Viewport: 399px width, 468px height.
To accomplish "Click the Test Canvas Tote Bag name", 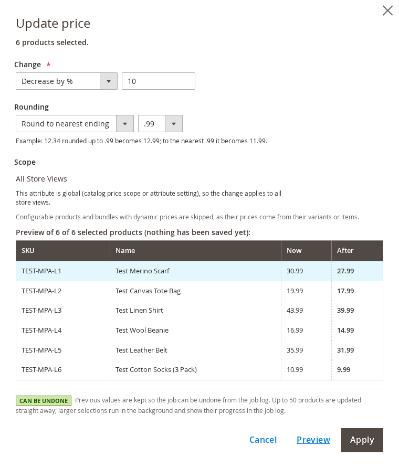I will click(x=148, y=291).
